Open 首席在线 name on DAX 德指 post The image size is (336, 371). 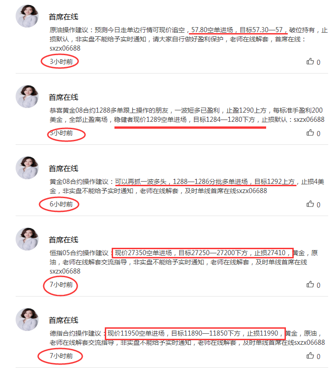[63, 320]
